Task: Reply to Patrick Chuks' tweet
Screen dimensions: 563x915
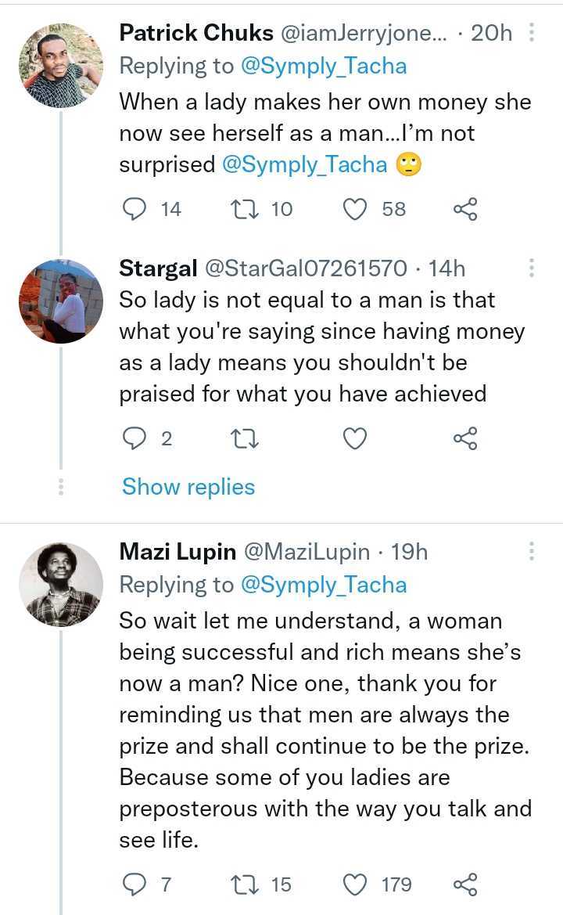Action: pos(136,209)
